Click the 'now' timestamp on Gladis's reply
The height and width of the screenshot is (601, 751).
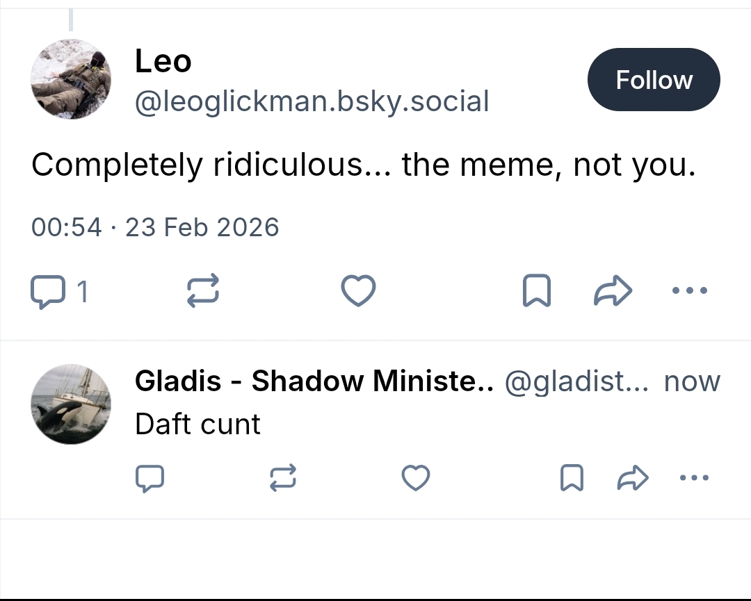[x=692, y=381]
